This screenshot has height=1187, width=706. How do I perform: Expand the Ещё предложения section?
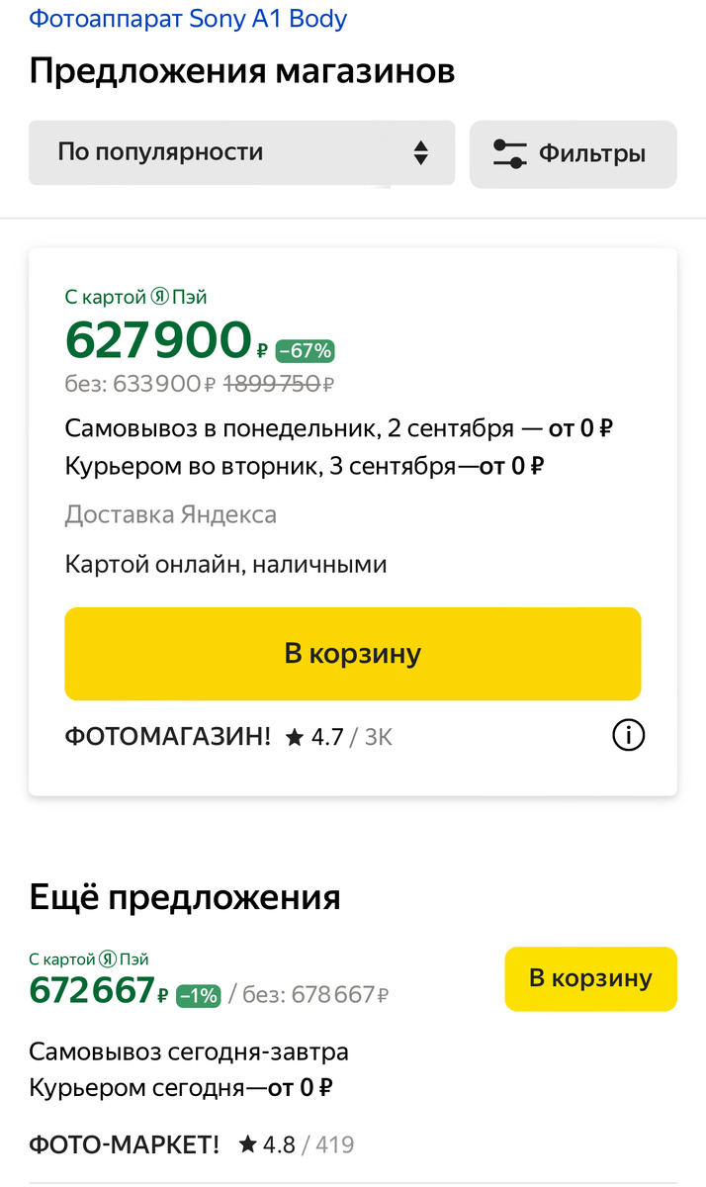[183, 897]
